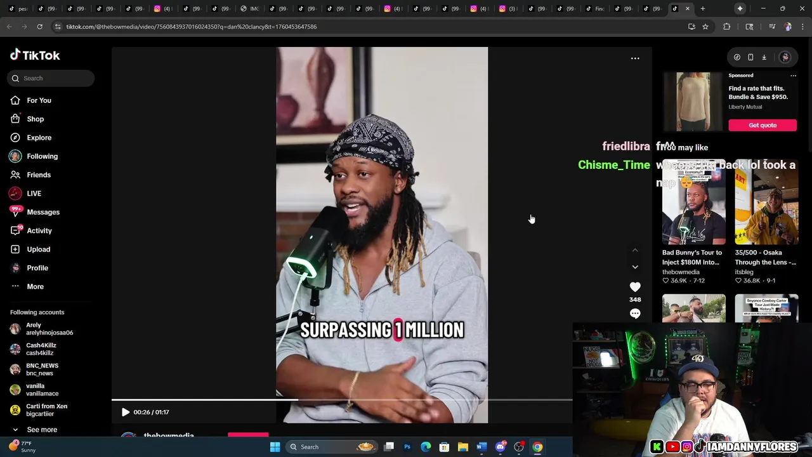Open sponsored ad options menu
This screenshot has width=812, height=457.
(793, 76)
